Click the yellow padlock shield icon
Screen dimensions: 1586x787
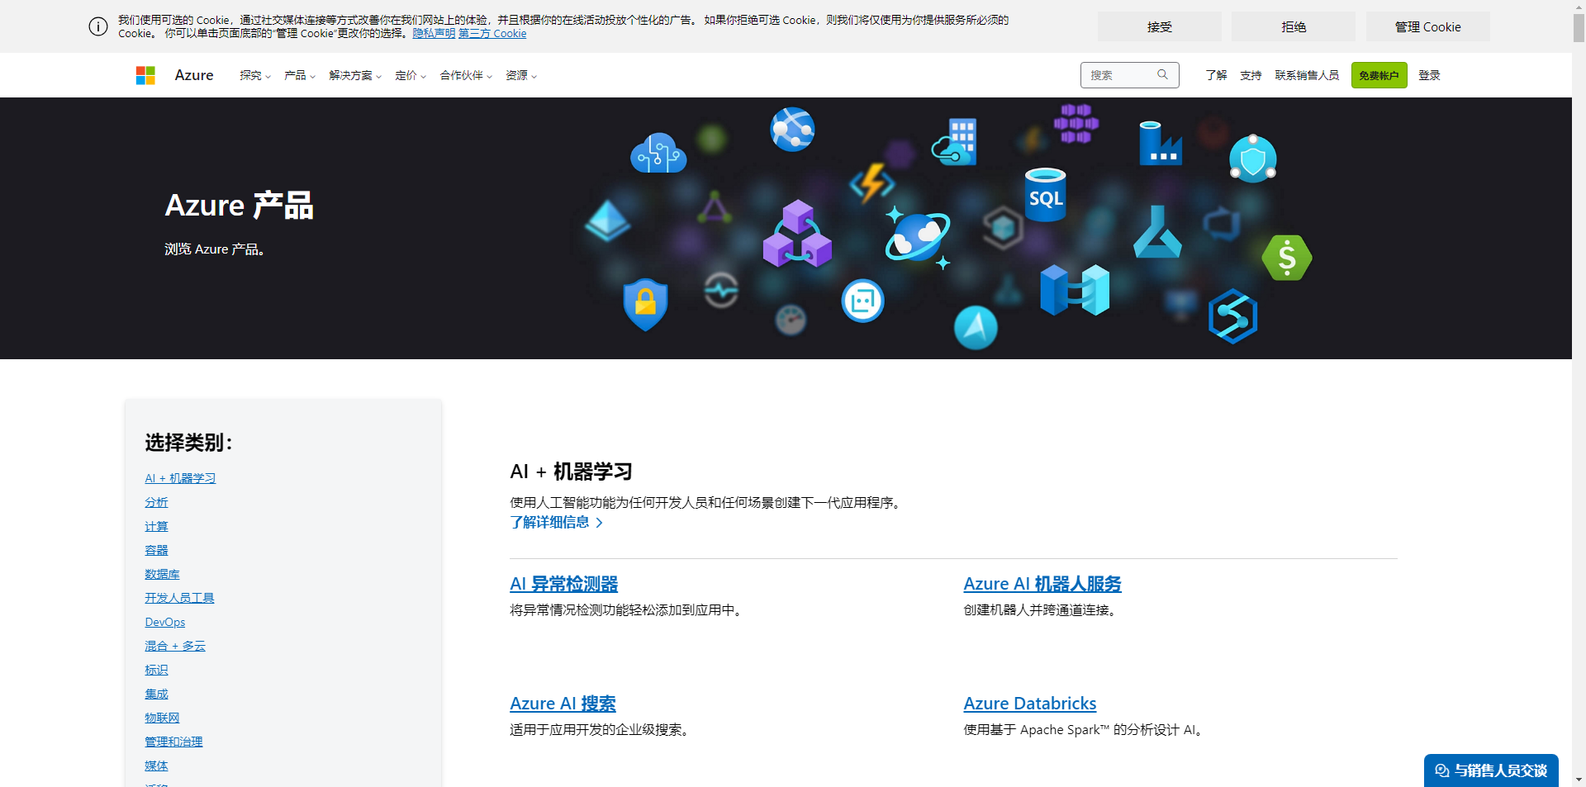645,304
